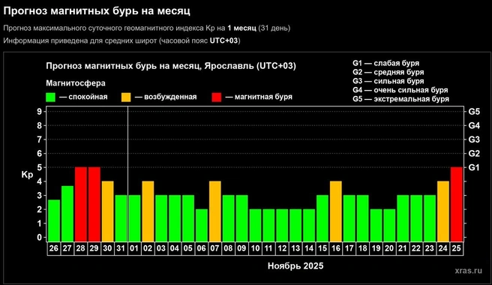Select the green bar for date 20

pyautogui.click(x=389, y=225)
